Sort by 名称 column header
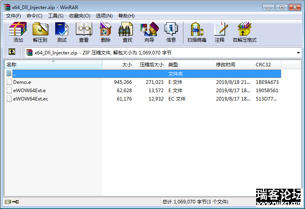The image size is (305, 209). pyautogui.click(x=53, y=65)
